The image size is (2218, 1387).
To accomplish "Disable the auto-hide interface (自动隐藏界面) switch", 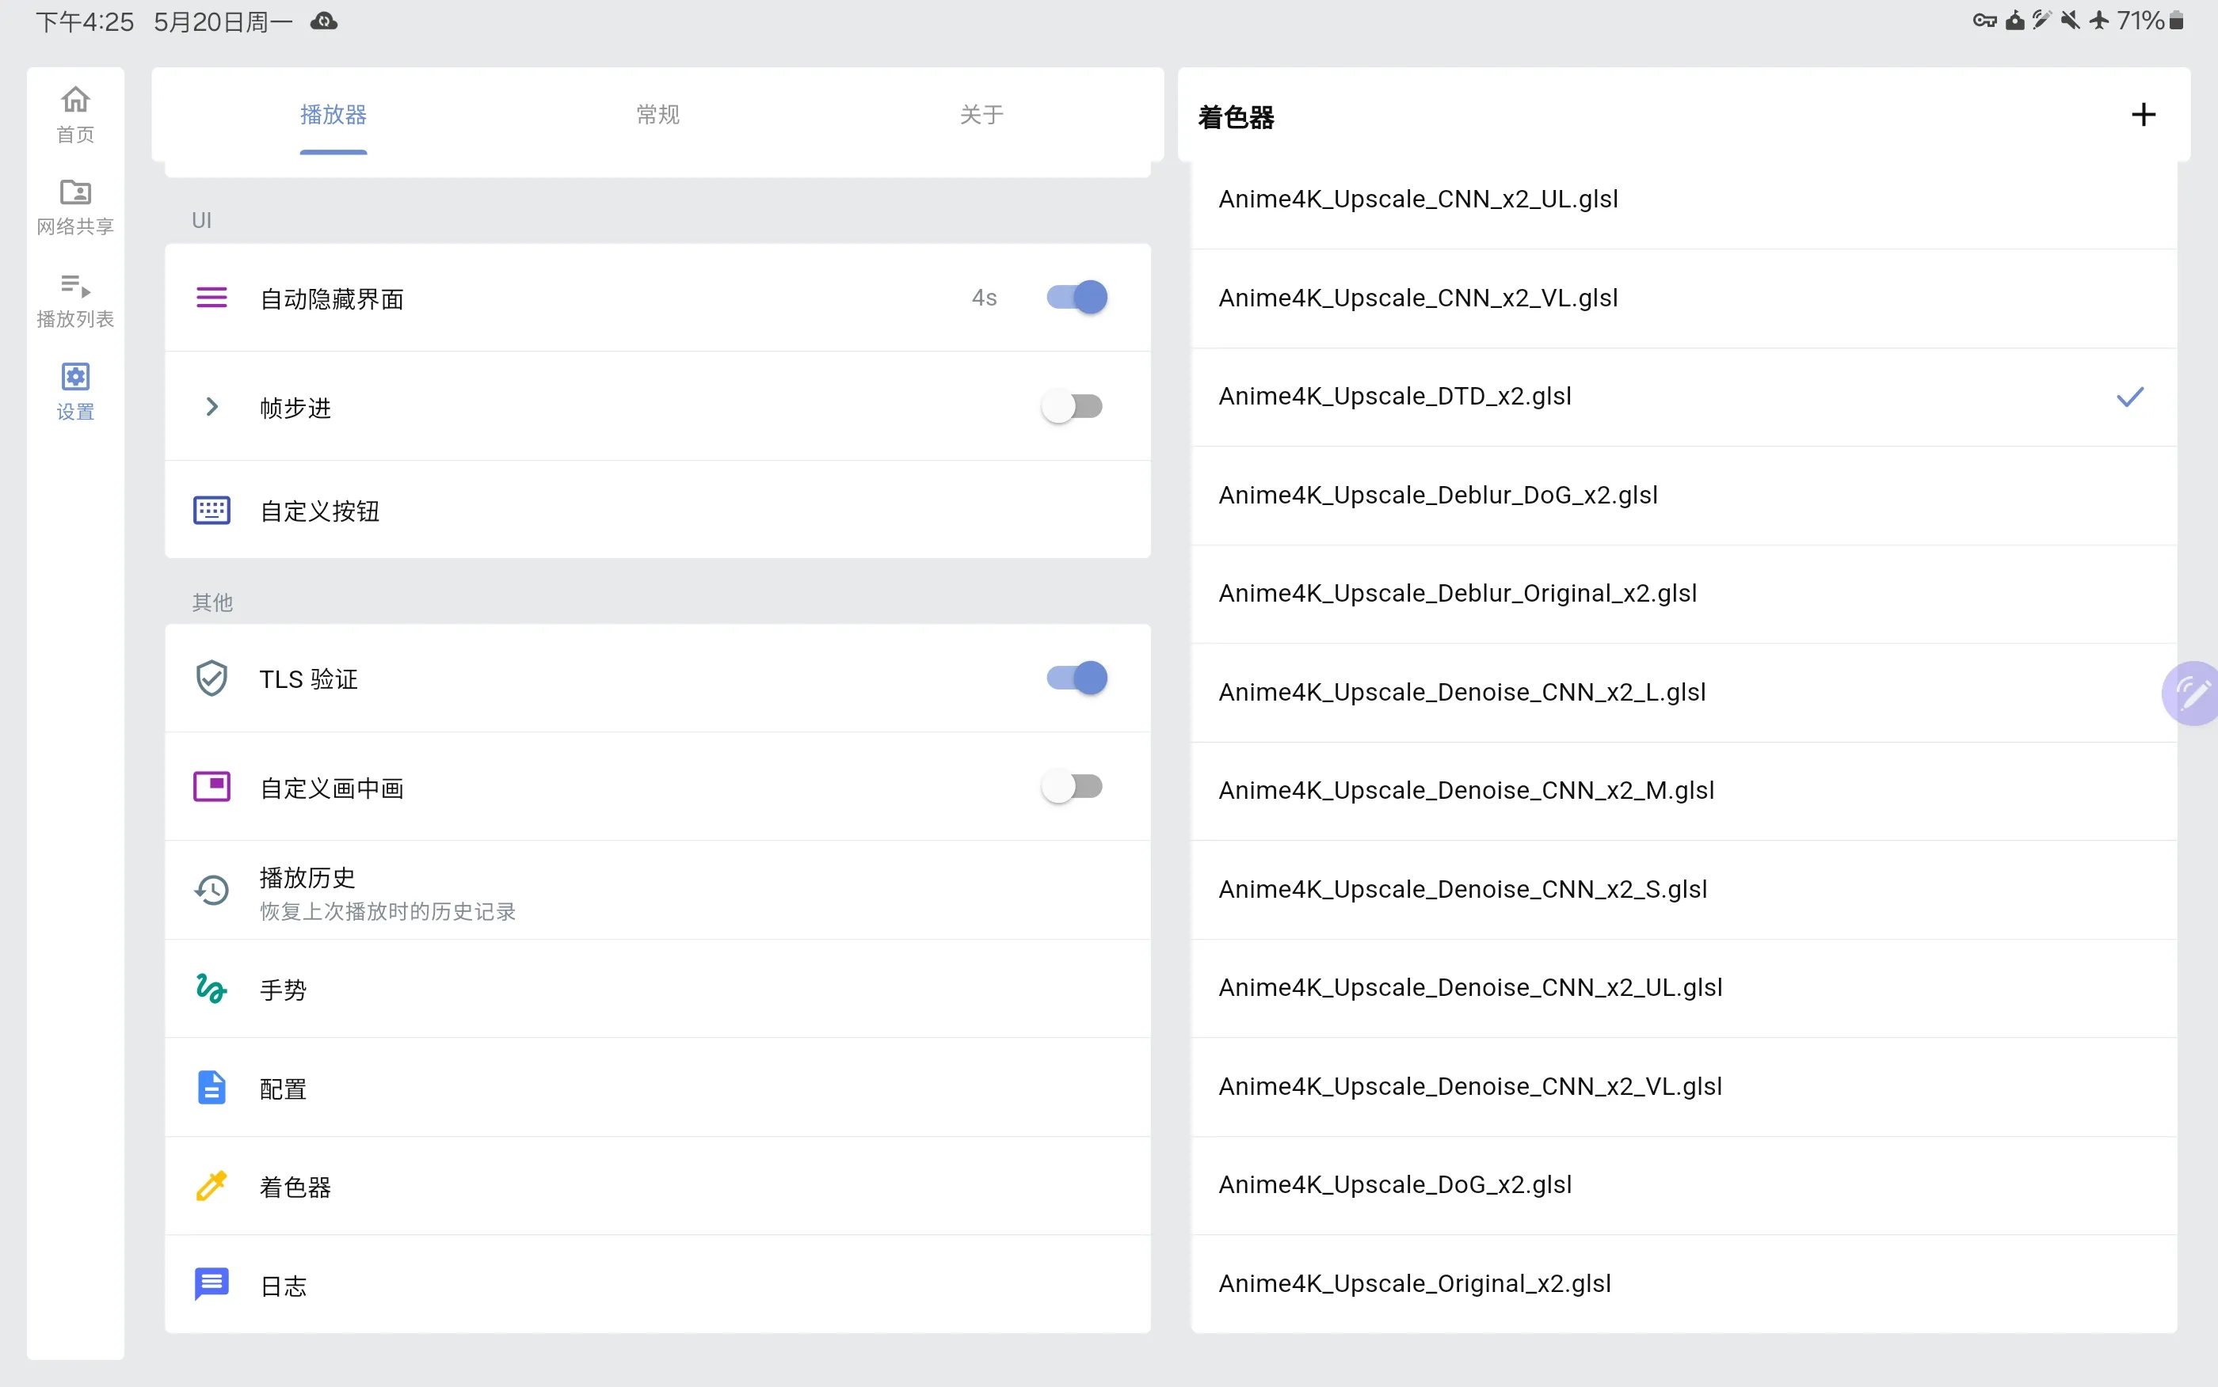I will [1077, 297].
